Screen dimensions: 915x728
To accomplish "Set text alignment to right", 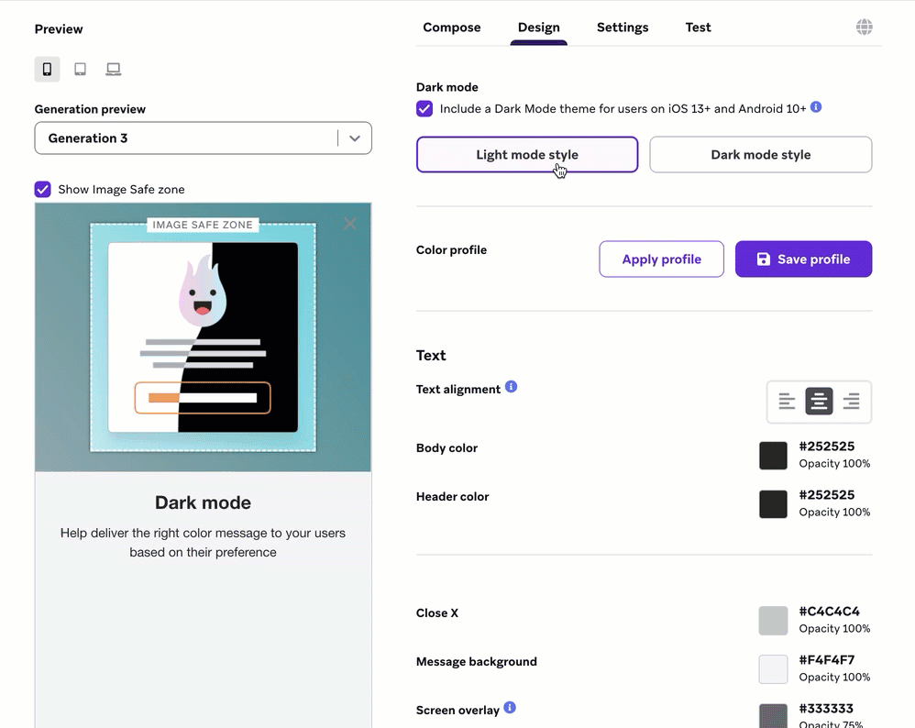I will pos(851,402).
